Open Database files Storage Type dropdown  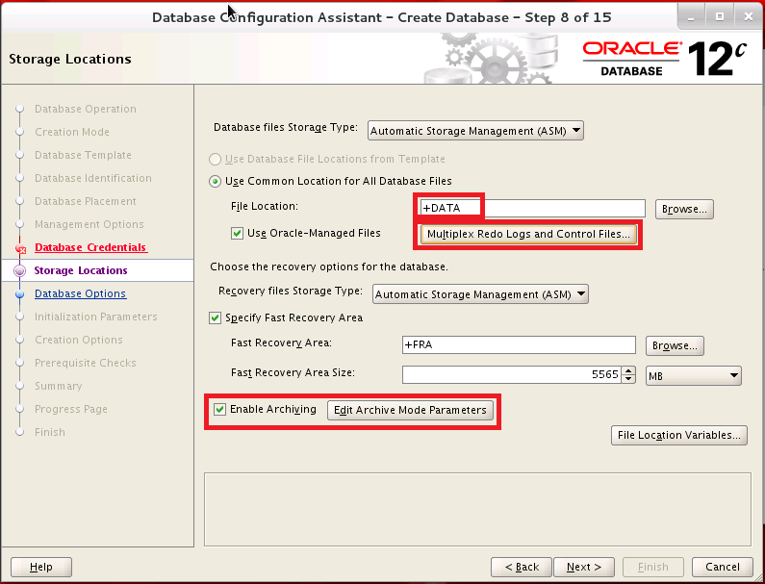(x=475, y=131)
